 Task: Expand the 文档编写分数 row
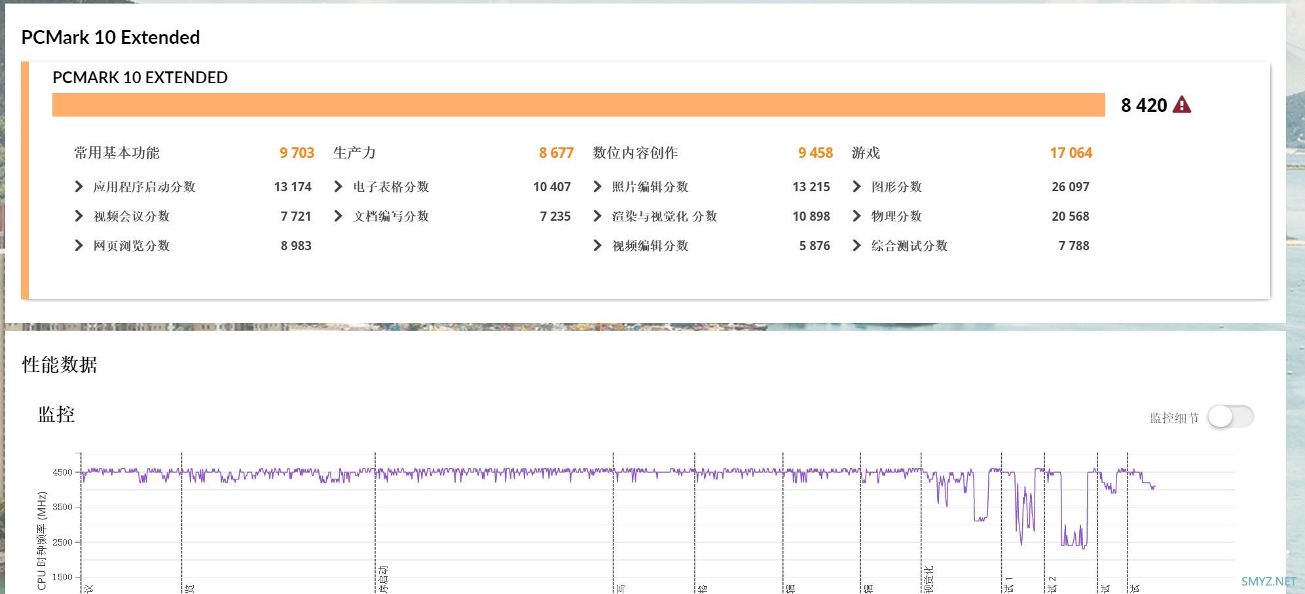point(339,216)
